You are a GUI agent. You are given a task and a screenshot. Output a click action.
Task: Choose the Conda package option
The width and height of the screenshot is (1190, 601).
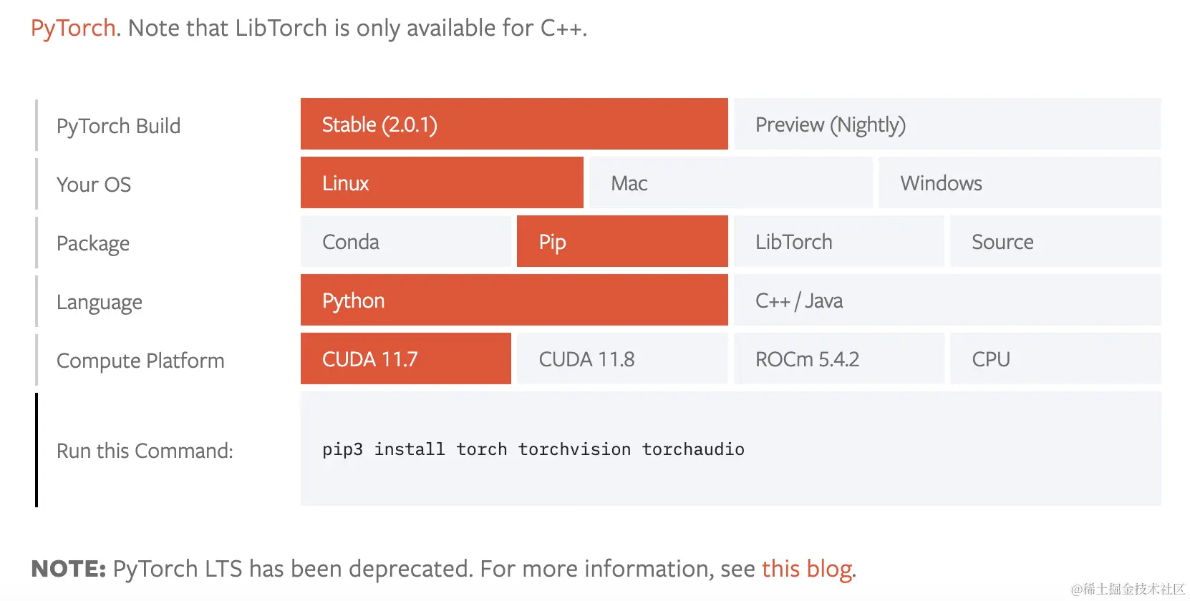coord(406,241)
